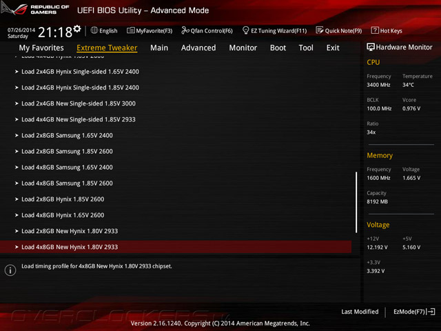Screen dimensions: 441x331
Task: Go to the Monitor tab
Action: point(243,48)
